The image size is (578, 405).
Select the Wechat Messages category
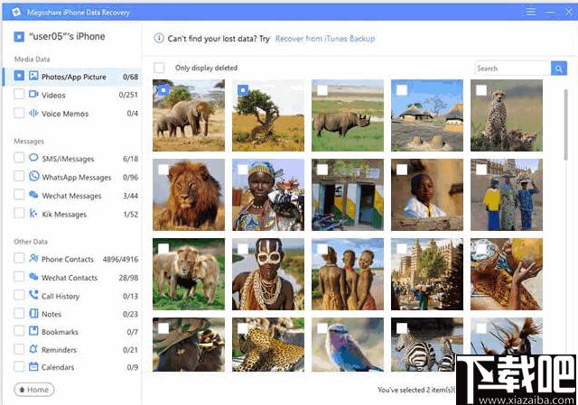pyautogui.click(x=71, y=196)
